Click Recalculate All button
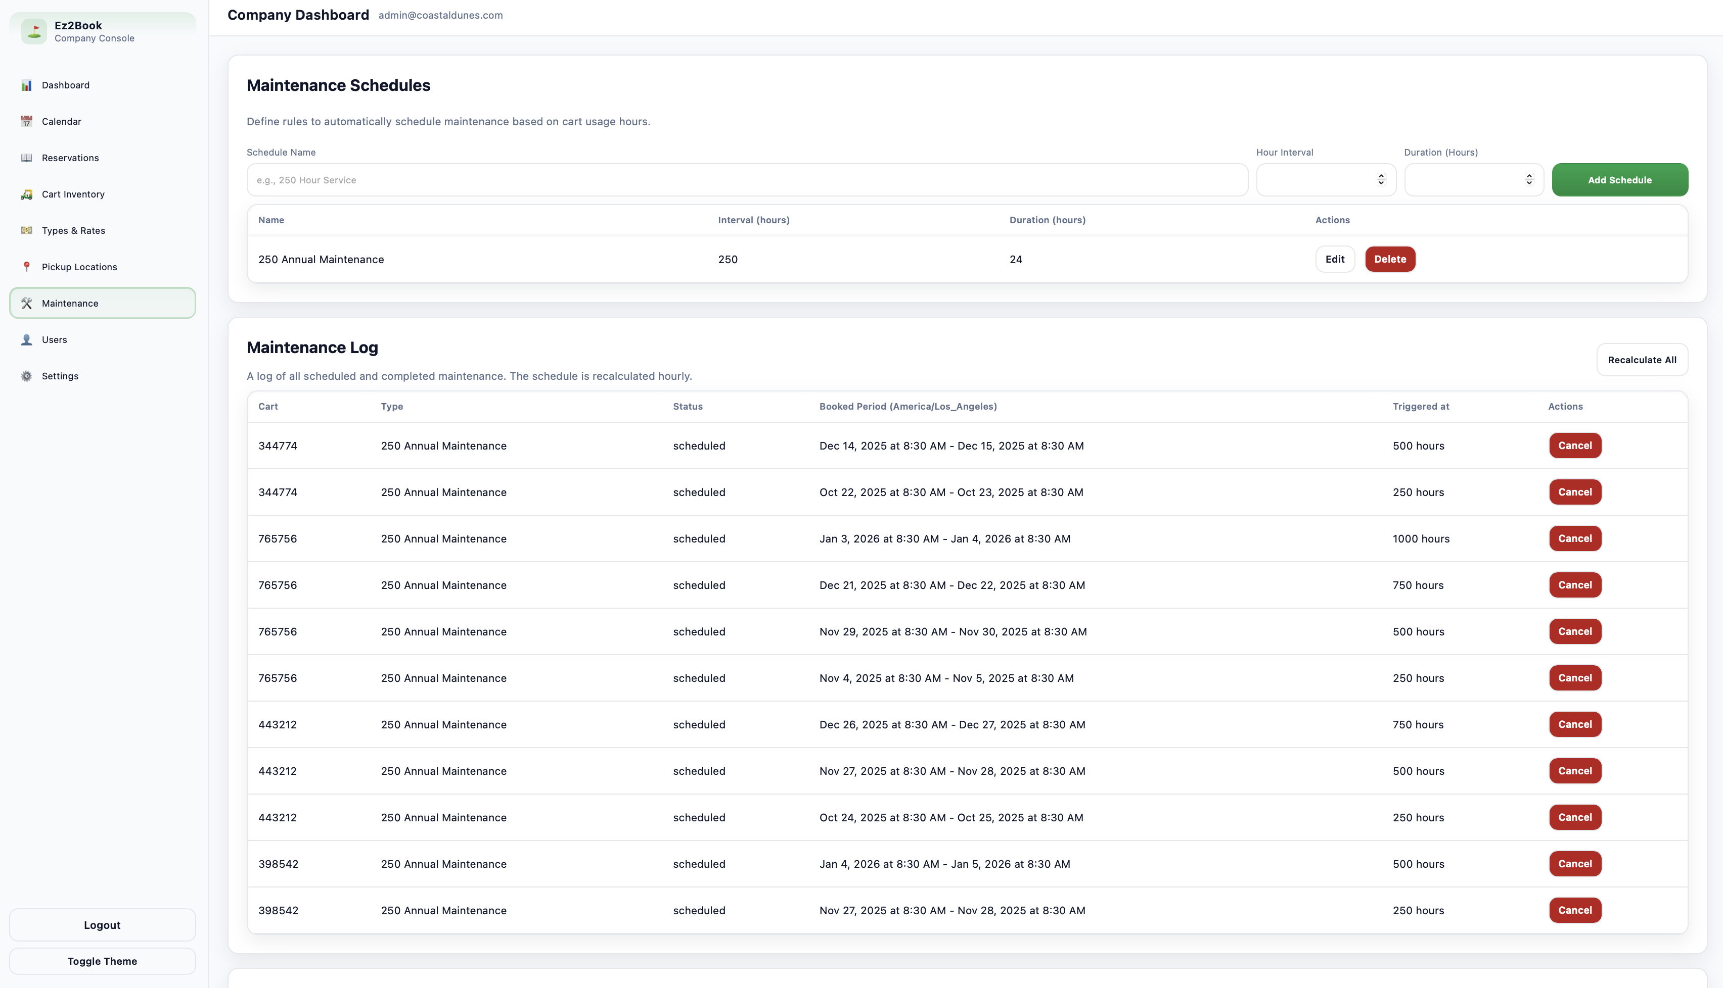 coord(1642,360)
